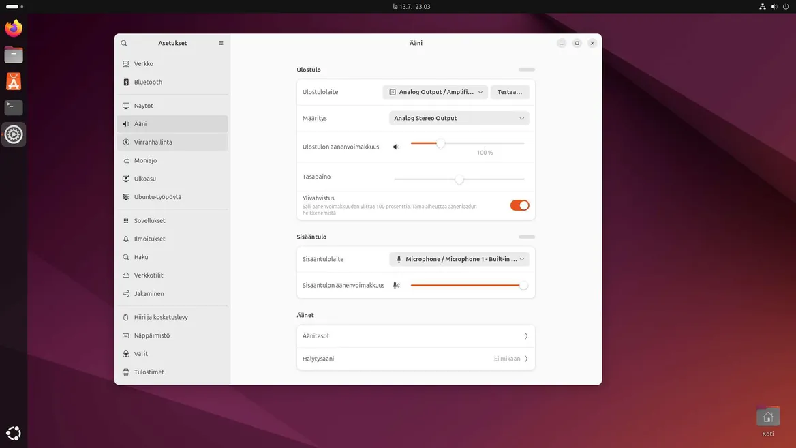Screen dimensions: 796x448
Task: Expand the Analog Stereo Output dropdown
Action: pos(459,118)
